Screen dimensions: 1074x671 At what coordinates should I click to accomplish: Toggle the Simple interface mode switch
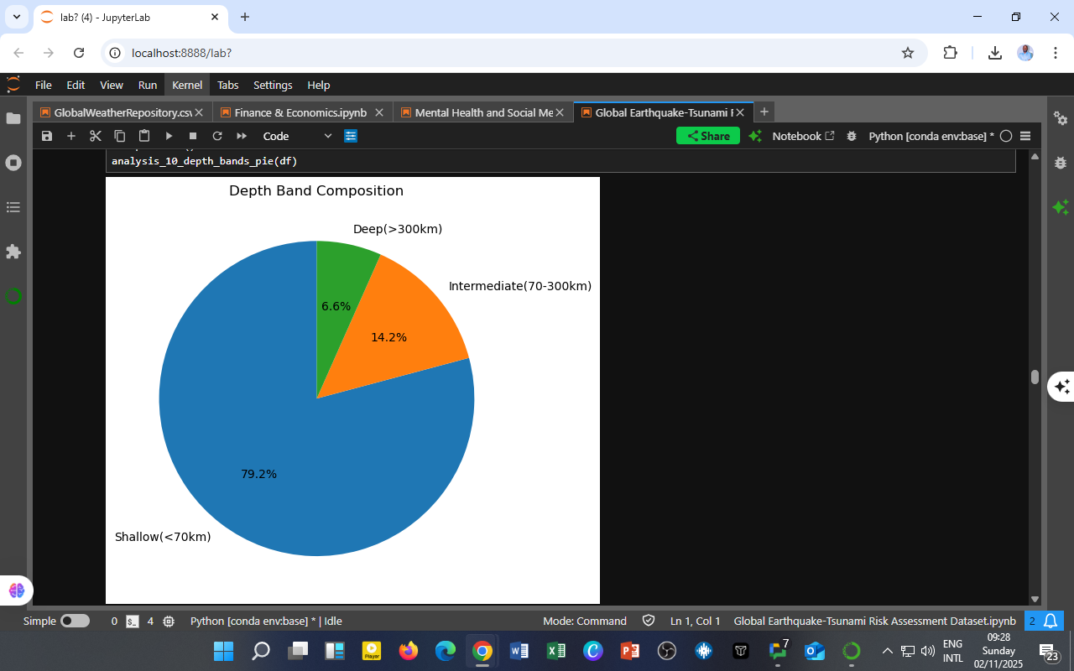tap(75, 622)
